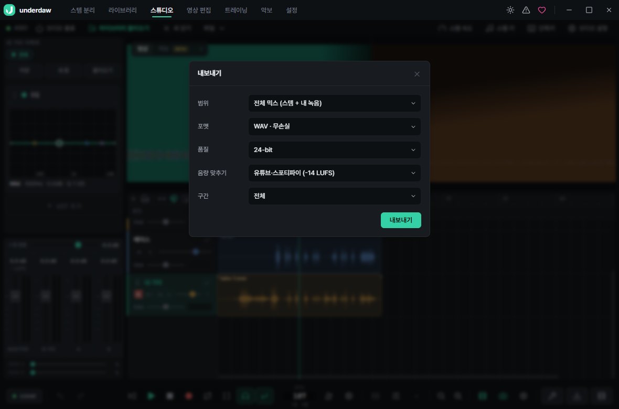This screenshot has height=409, width=619.
Task: Select the 스튜디오 tab
Action: (x=162, y=10)
